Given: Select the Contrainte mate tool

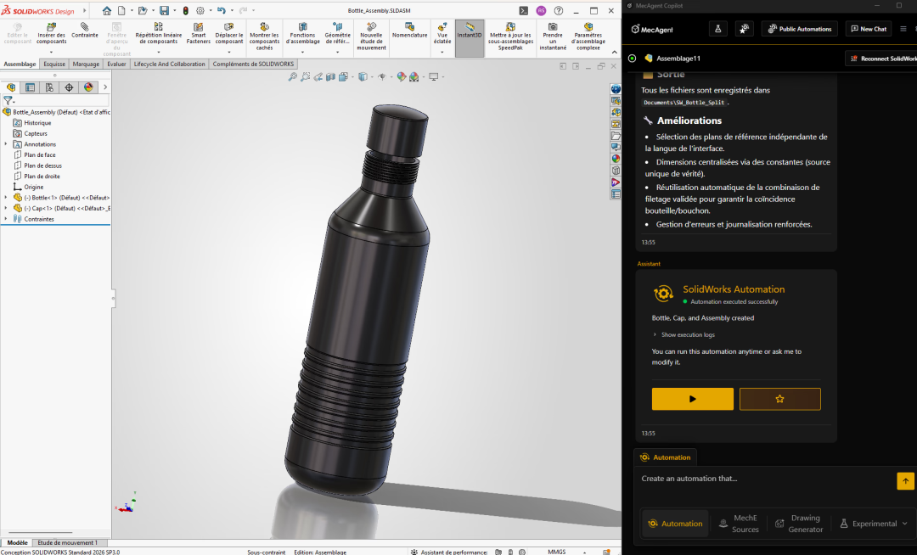Looking at the screenshot, I should click(85, 31).
